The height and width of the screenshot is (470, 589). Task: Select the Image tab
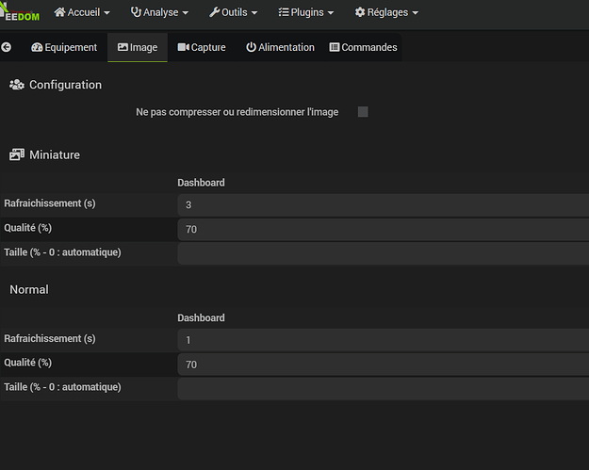click(x=138, y=47)
